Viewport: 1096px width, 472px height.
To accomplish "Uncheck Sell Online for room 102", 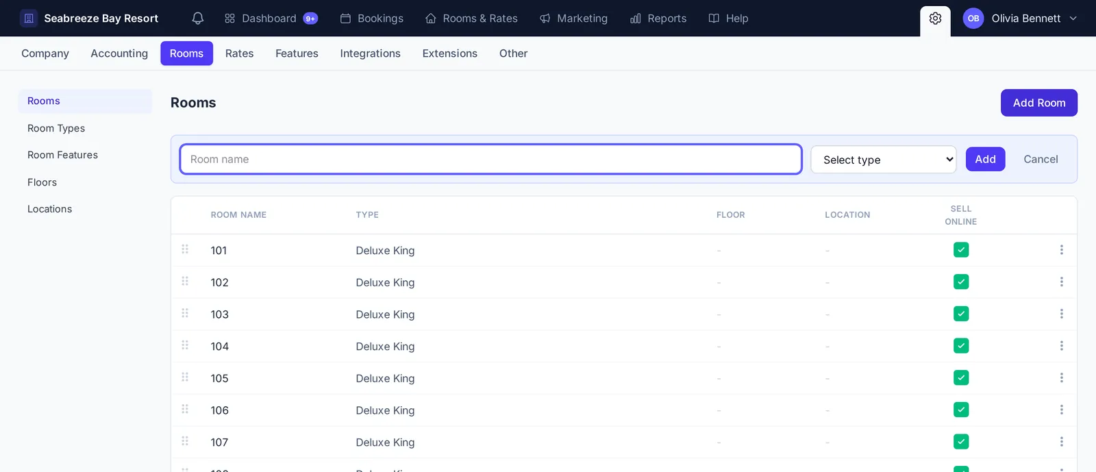I will (961, 282).
